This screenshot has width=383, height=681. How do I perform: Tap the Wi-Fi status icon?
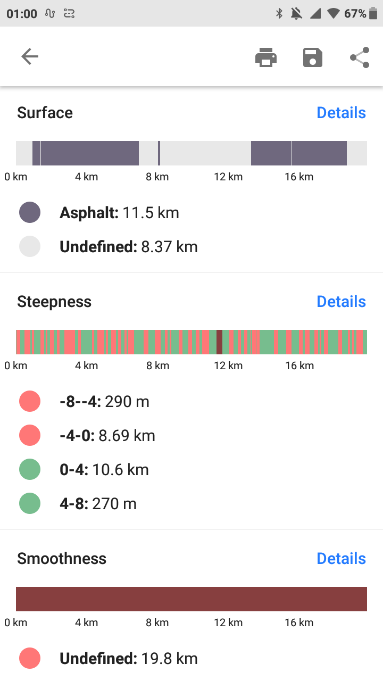coord(334,14)
